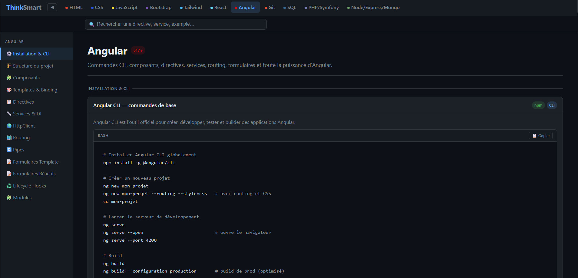This screenshot has height=278, width=578.
Task: Select the Formulaires Réactifs document icon
Action: pyautogui.click(x=9, y=174)
